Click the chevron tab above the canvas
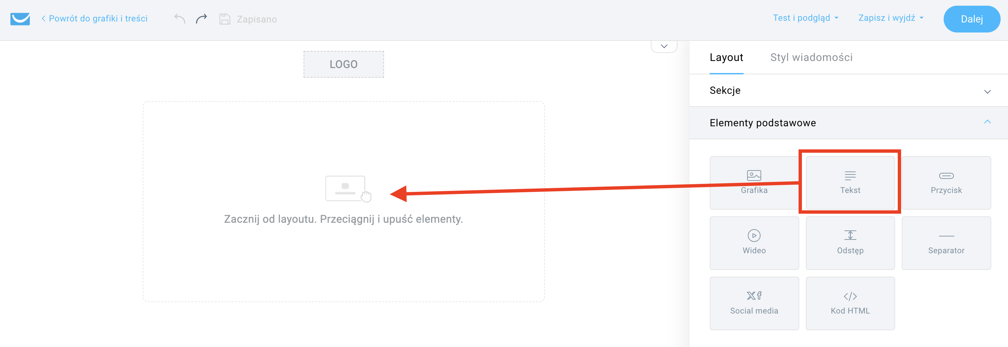The width and height of the screenshot is (1008, 347). click(x=664, y=46)
